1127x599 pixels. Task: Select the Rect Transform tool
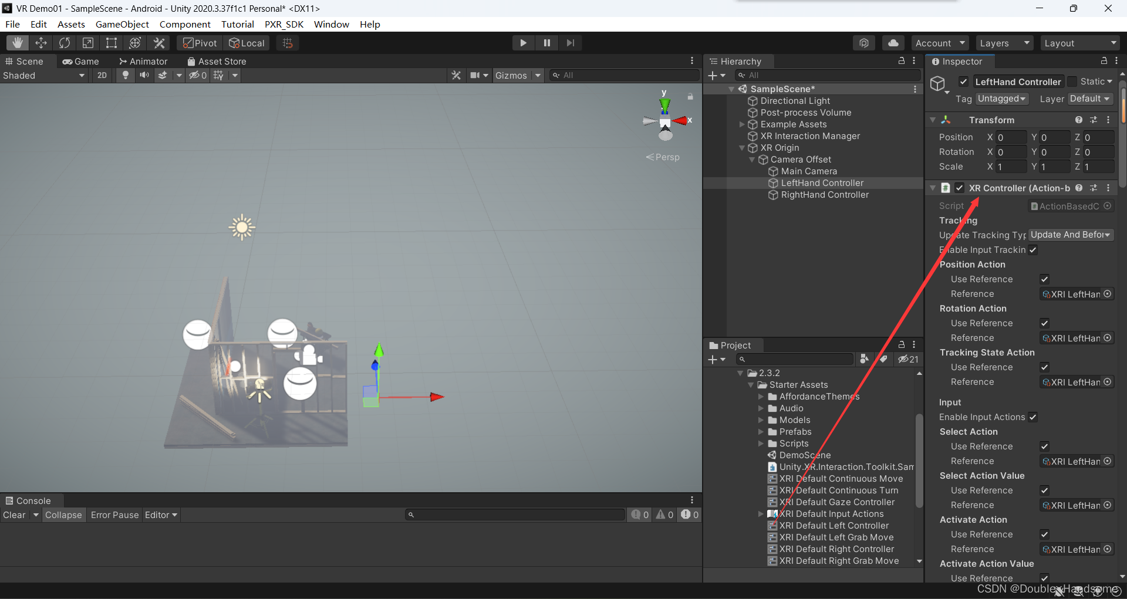click(x=112, y=43)
